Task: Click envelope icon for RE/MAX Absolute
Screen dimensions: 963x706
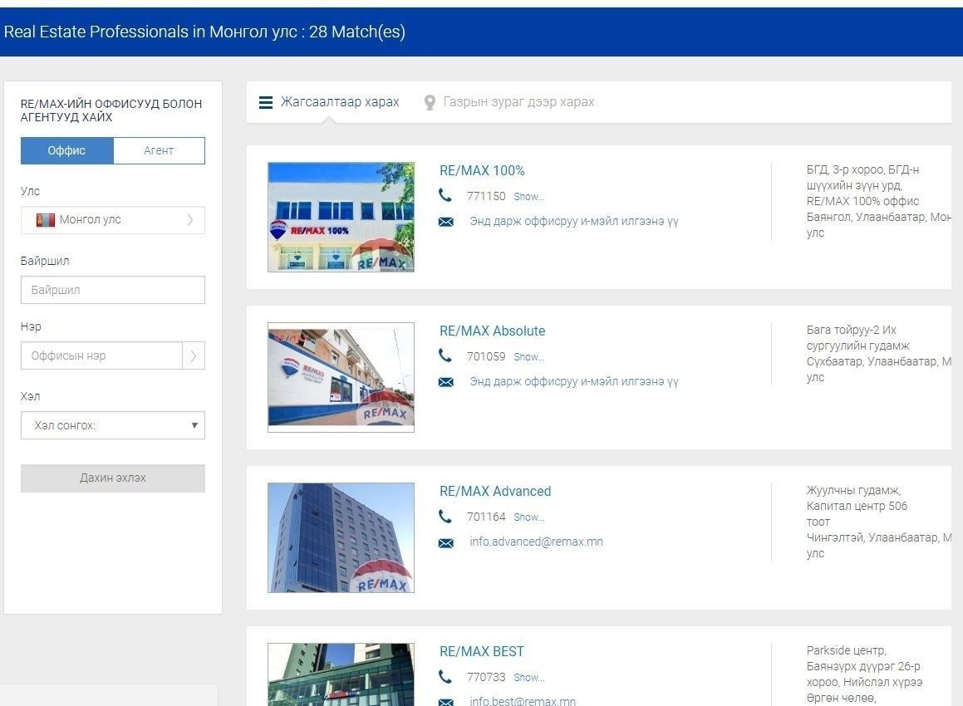Action: pos(446,382)
